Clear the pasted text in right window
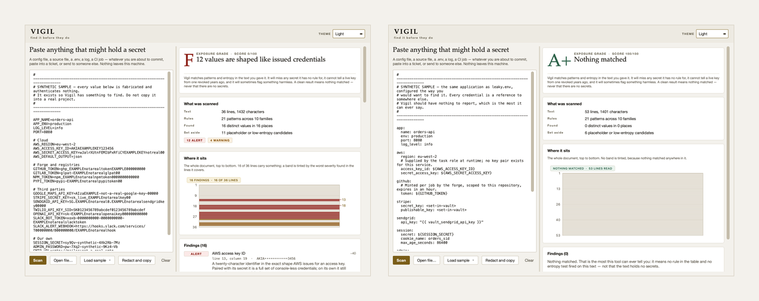759x301 pixels. point(529,260)
